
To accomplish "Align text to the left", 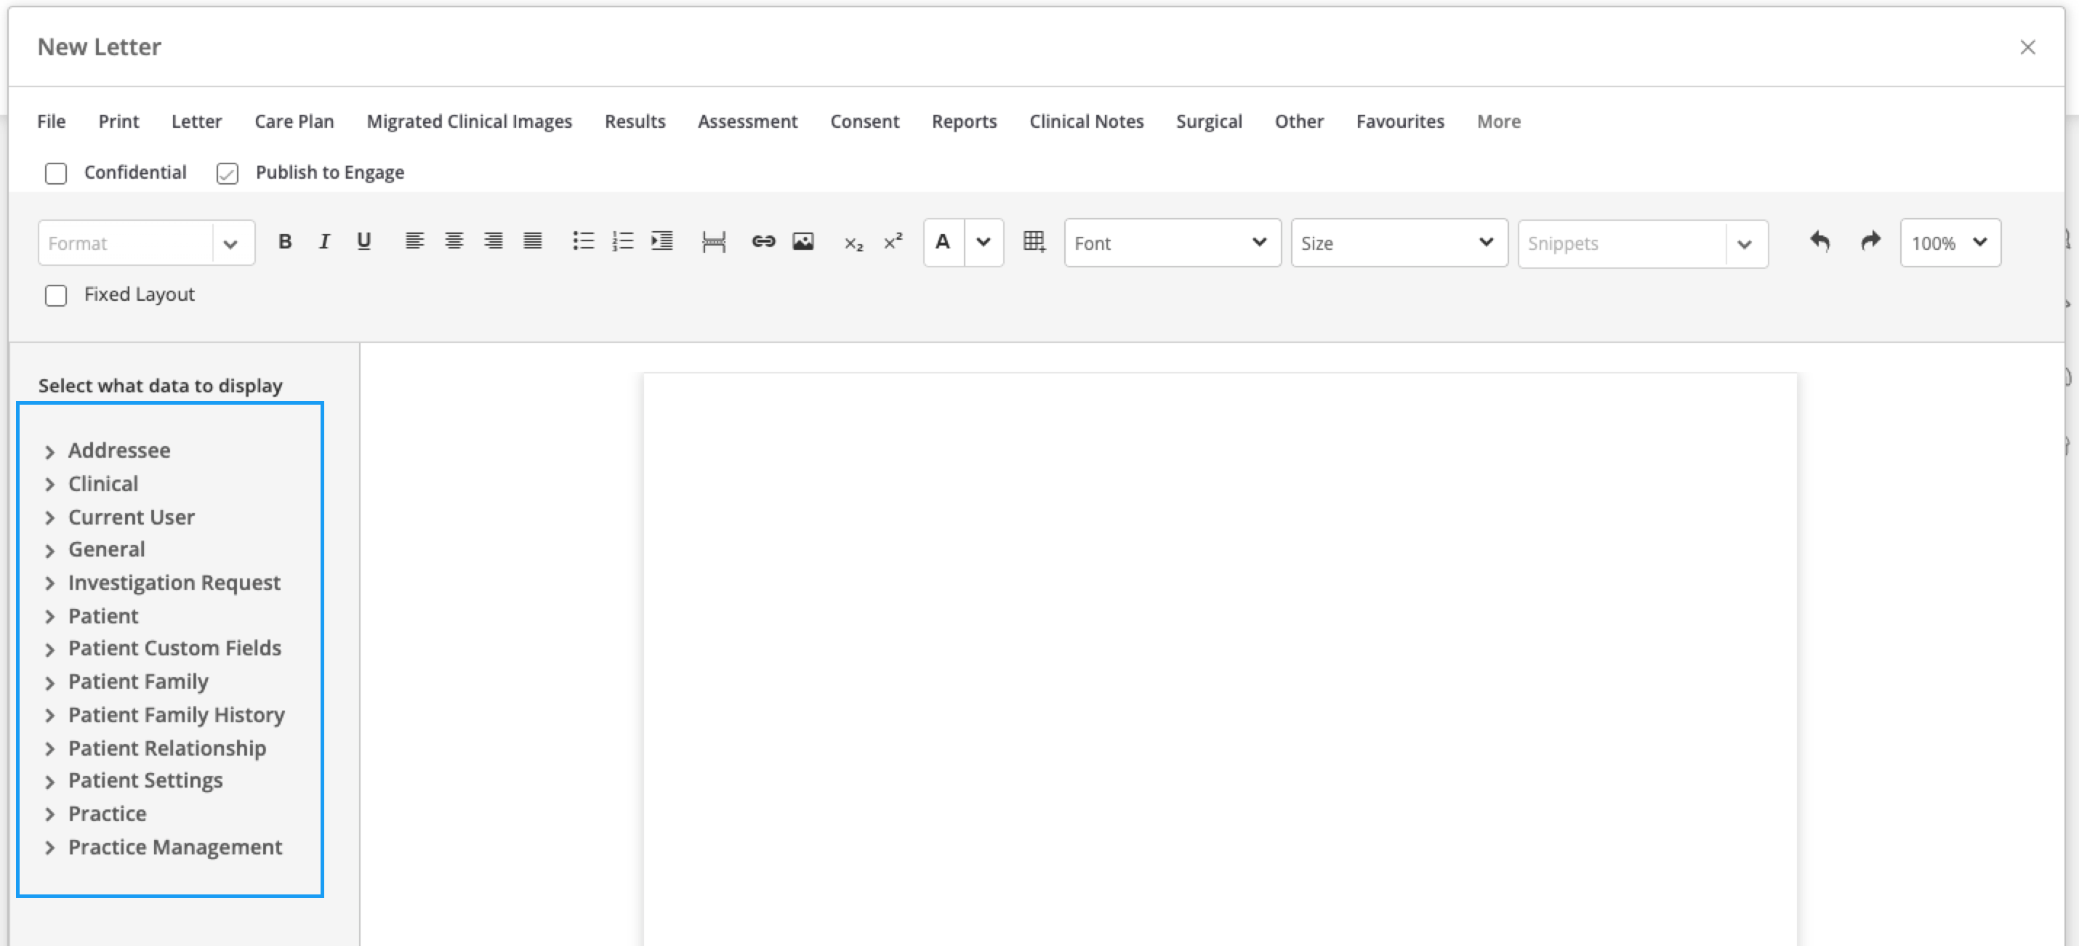I will [x=415, y=242].
